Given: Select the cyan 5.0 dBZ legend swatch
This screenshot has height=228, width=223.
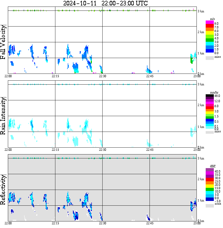Looking at the screenshot, I should (210, 193).
